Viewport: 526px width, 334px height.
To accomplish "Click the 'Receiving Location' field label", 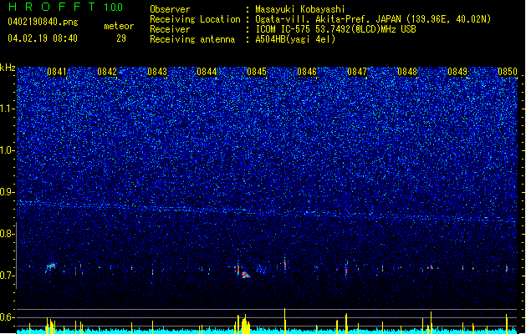I will coord(195,19).
